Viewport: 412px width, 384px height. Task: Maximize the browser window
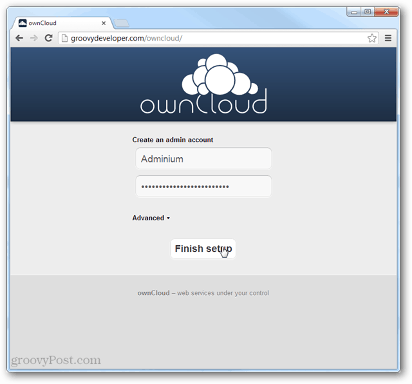(x=368, y=12)
